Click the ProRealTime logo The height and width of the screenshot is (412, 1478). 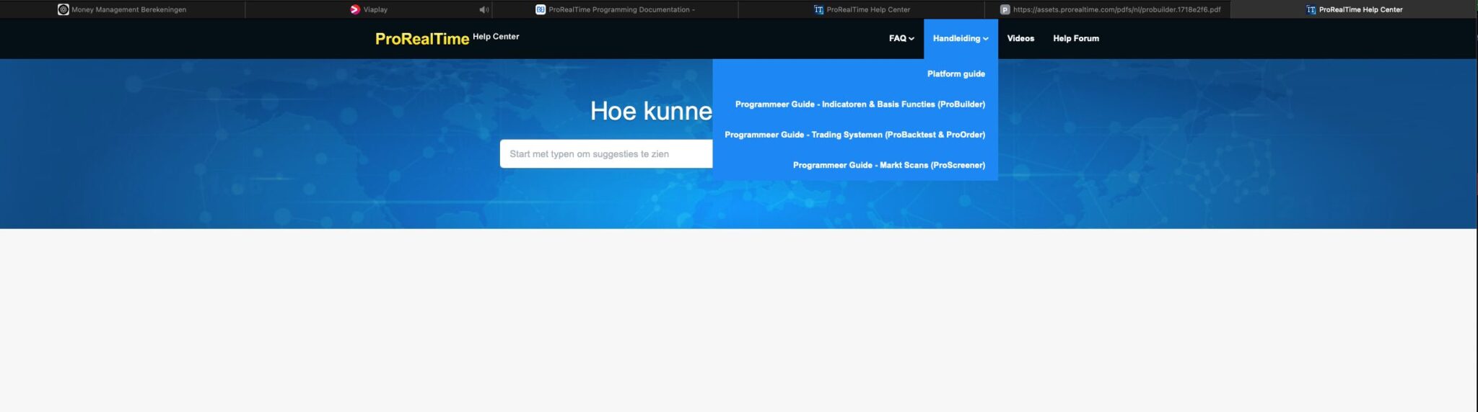click(422, 39)
